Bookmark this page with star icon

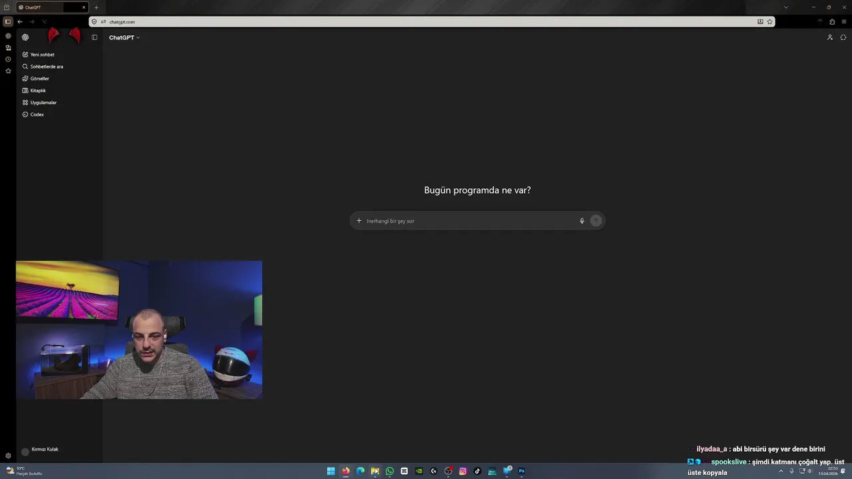769,22
